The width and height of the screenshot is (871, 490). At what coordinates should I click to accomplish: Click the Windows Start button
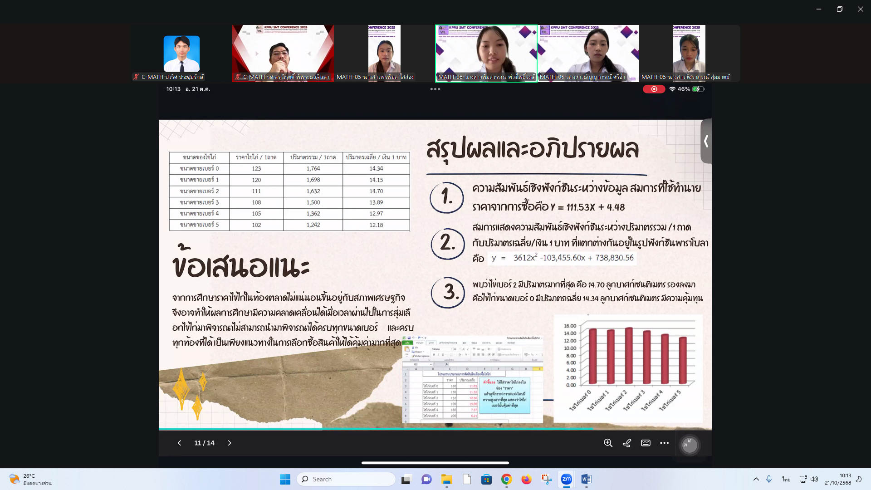point(285,479)
